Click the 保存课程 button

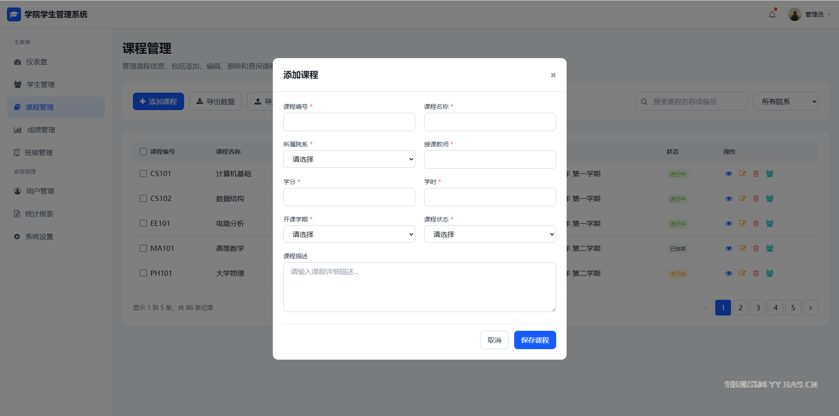(x=535, y=340)
